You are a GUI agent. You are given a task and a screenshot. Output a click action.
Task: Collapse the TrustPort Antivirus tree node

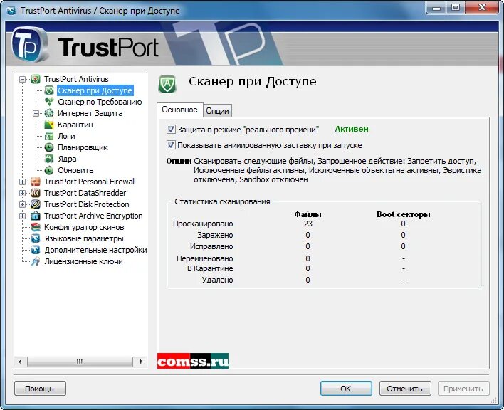tap(22, 79)
